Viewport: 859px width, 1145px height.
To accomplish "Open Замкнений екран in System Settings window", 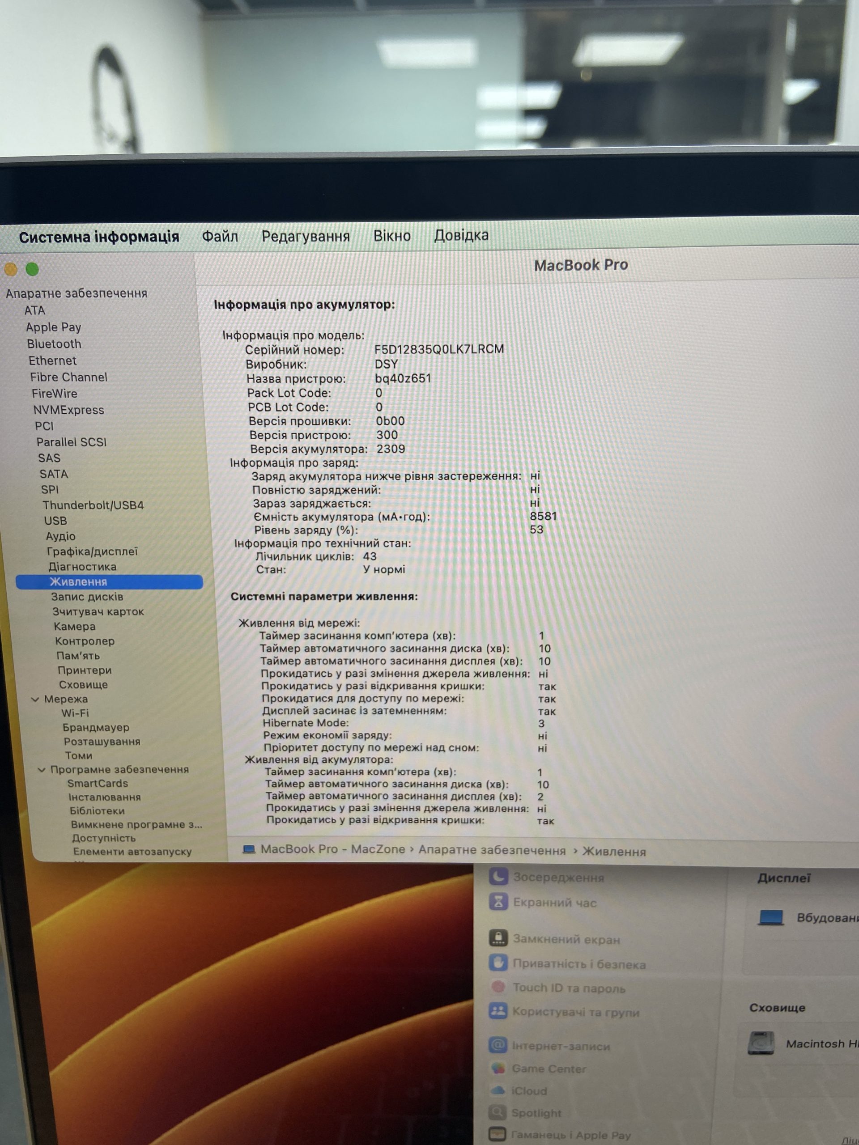I will [x=554, y=938].
